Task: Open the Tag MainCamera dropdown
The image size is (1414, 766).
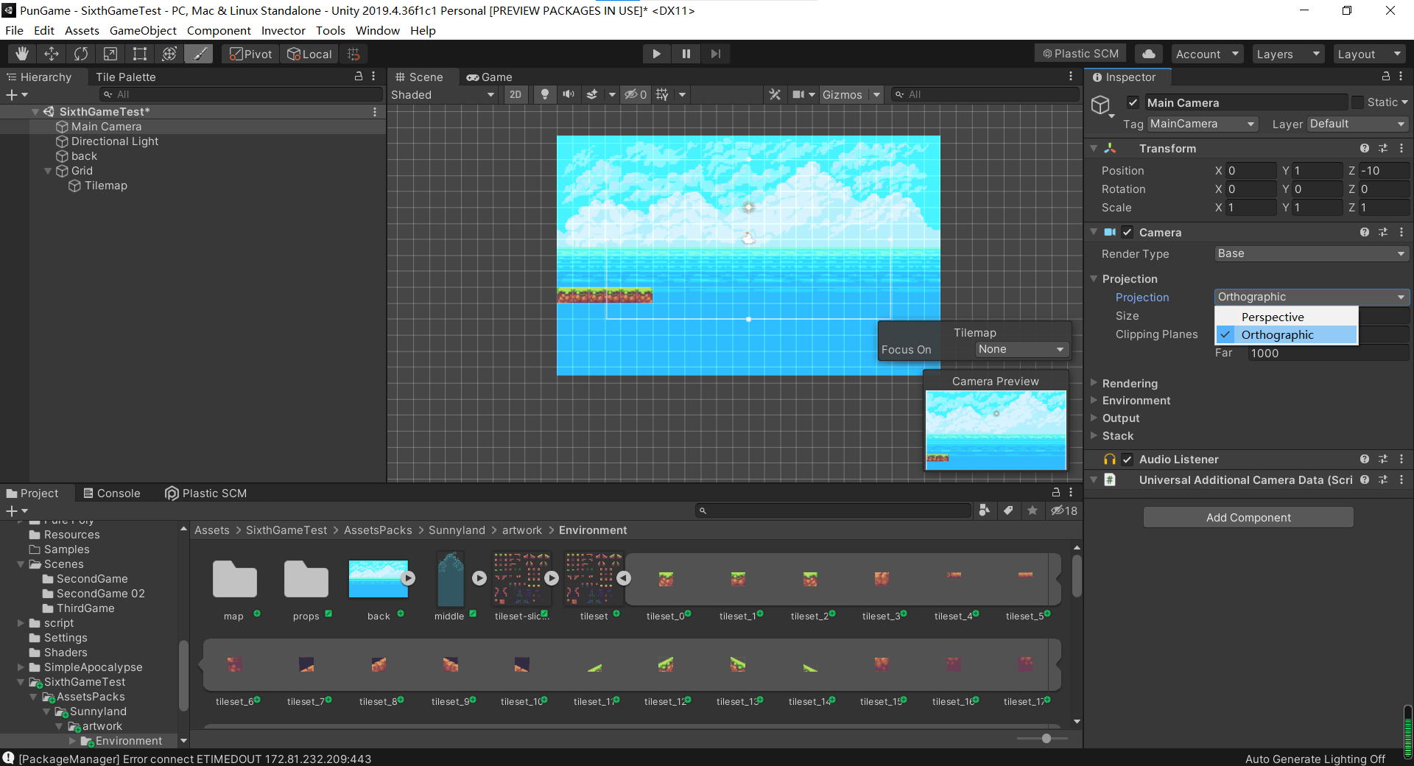Action: 1203,124
